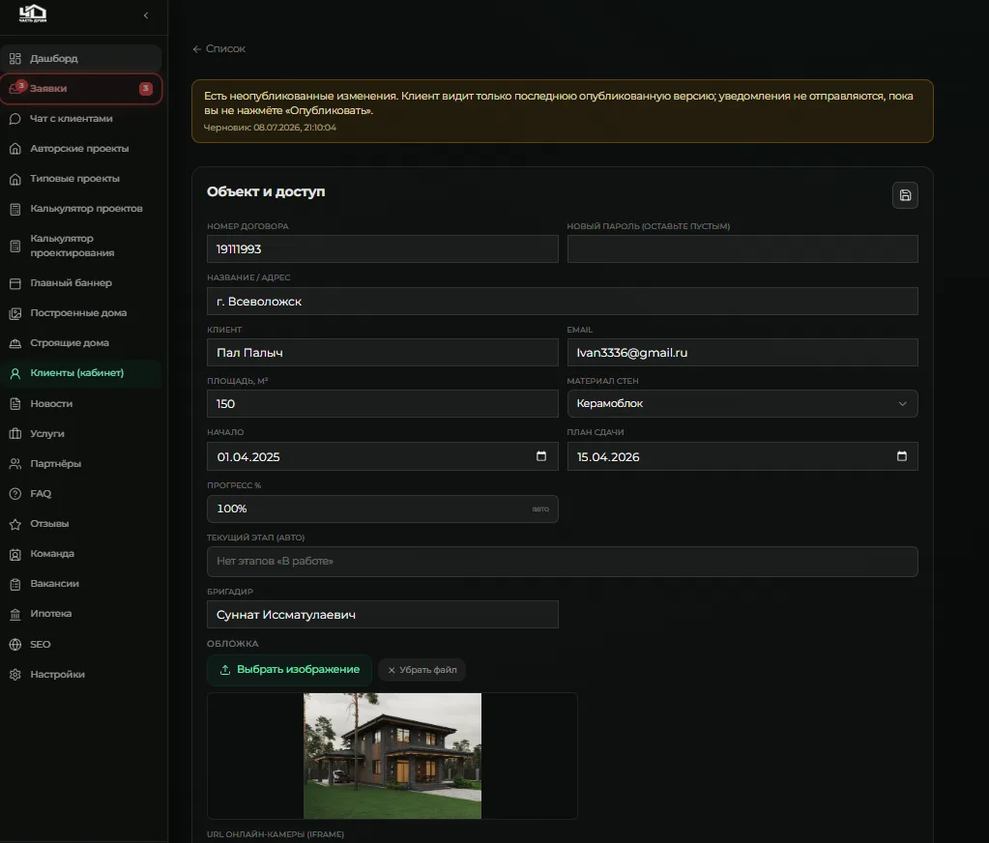Click the Название / Адрес field
Image resolution: width=989 pixels, height=843 pixels.
click(563, 302)
